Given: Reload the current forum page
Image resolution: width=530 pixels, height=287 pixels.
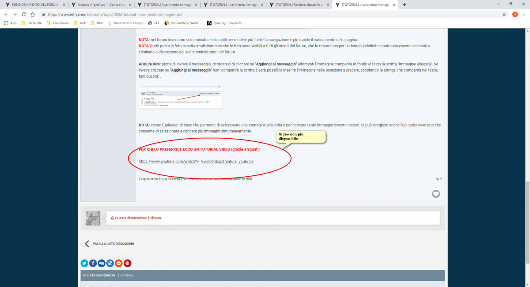Looking at the screenshot, I should coord(24,14).
